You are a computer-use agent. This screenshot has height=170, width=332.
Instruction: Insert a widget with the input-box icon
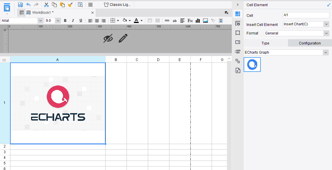[167, 20]
